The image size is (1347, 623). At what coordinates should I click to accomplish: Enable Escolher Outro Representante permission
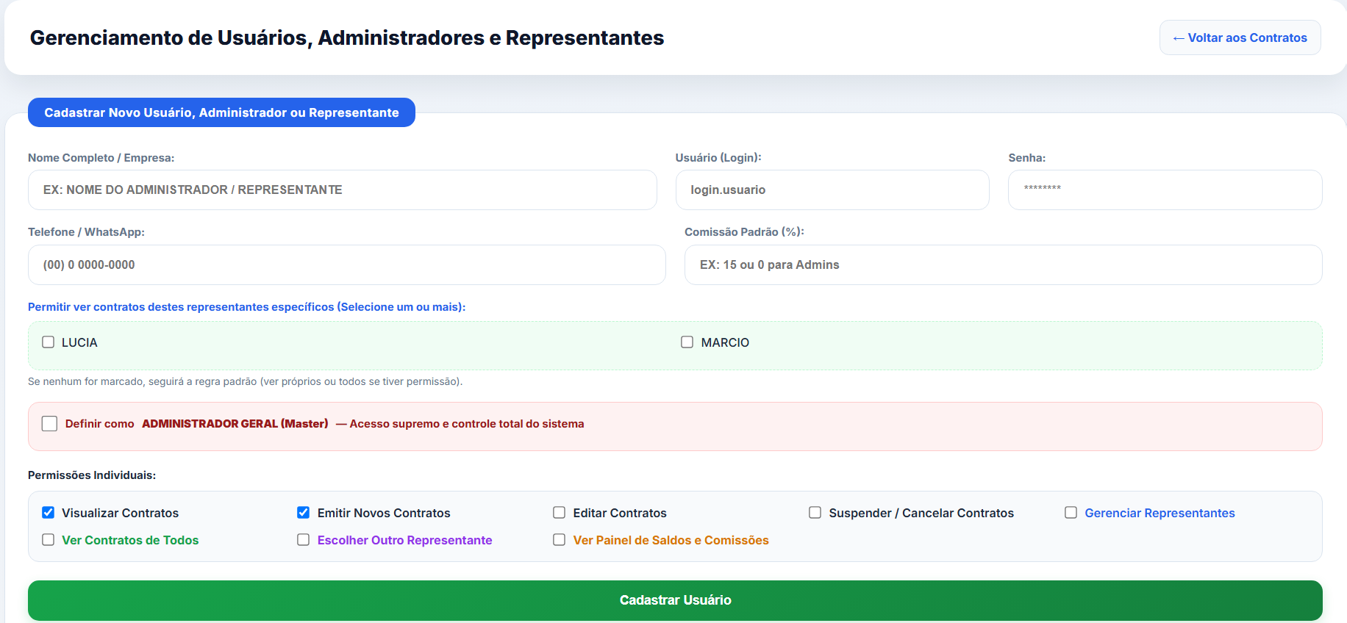click(x=304, y=540)
